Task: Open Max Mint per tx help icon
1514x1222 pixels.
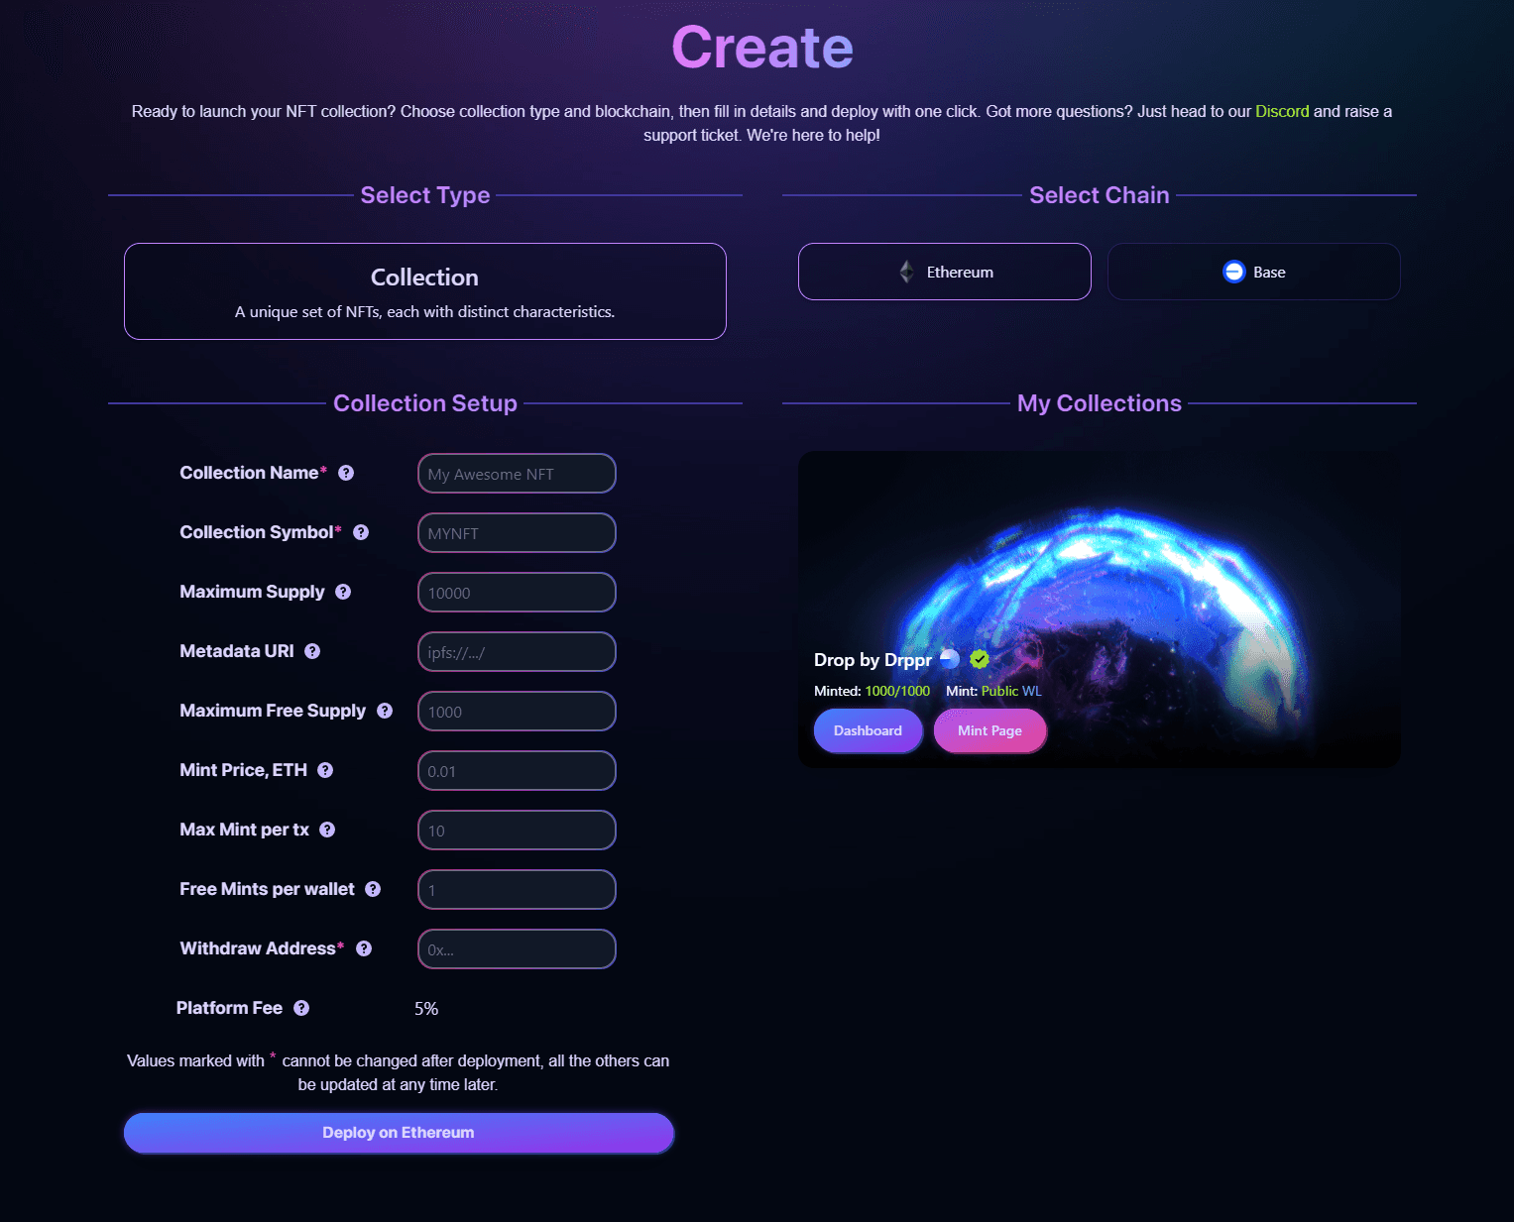Action: (x=327, y=831)
